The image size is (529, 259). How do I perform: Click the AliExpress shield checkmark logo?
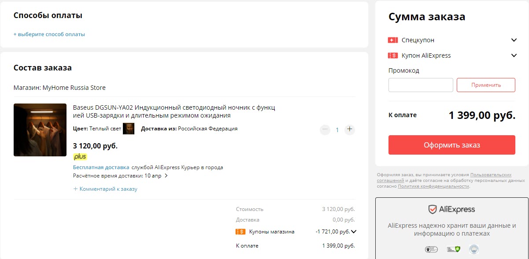433,209
